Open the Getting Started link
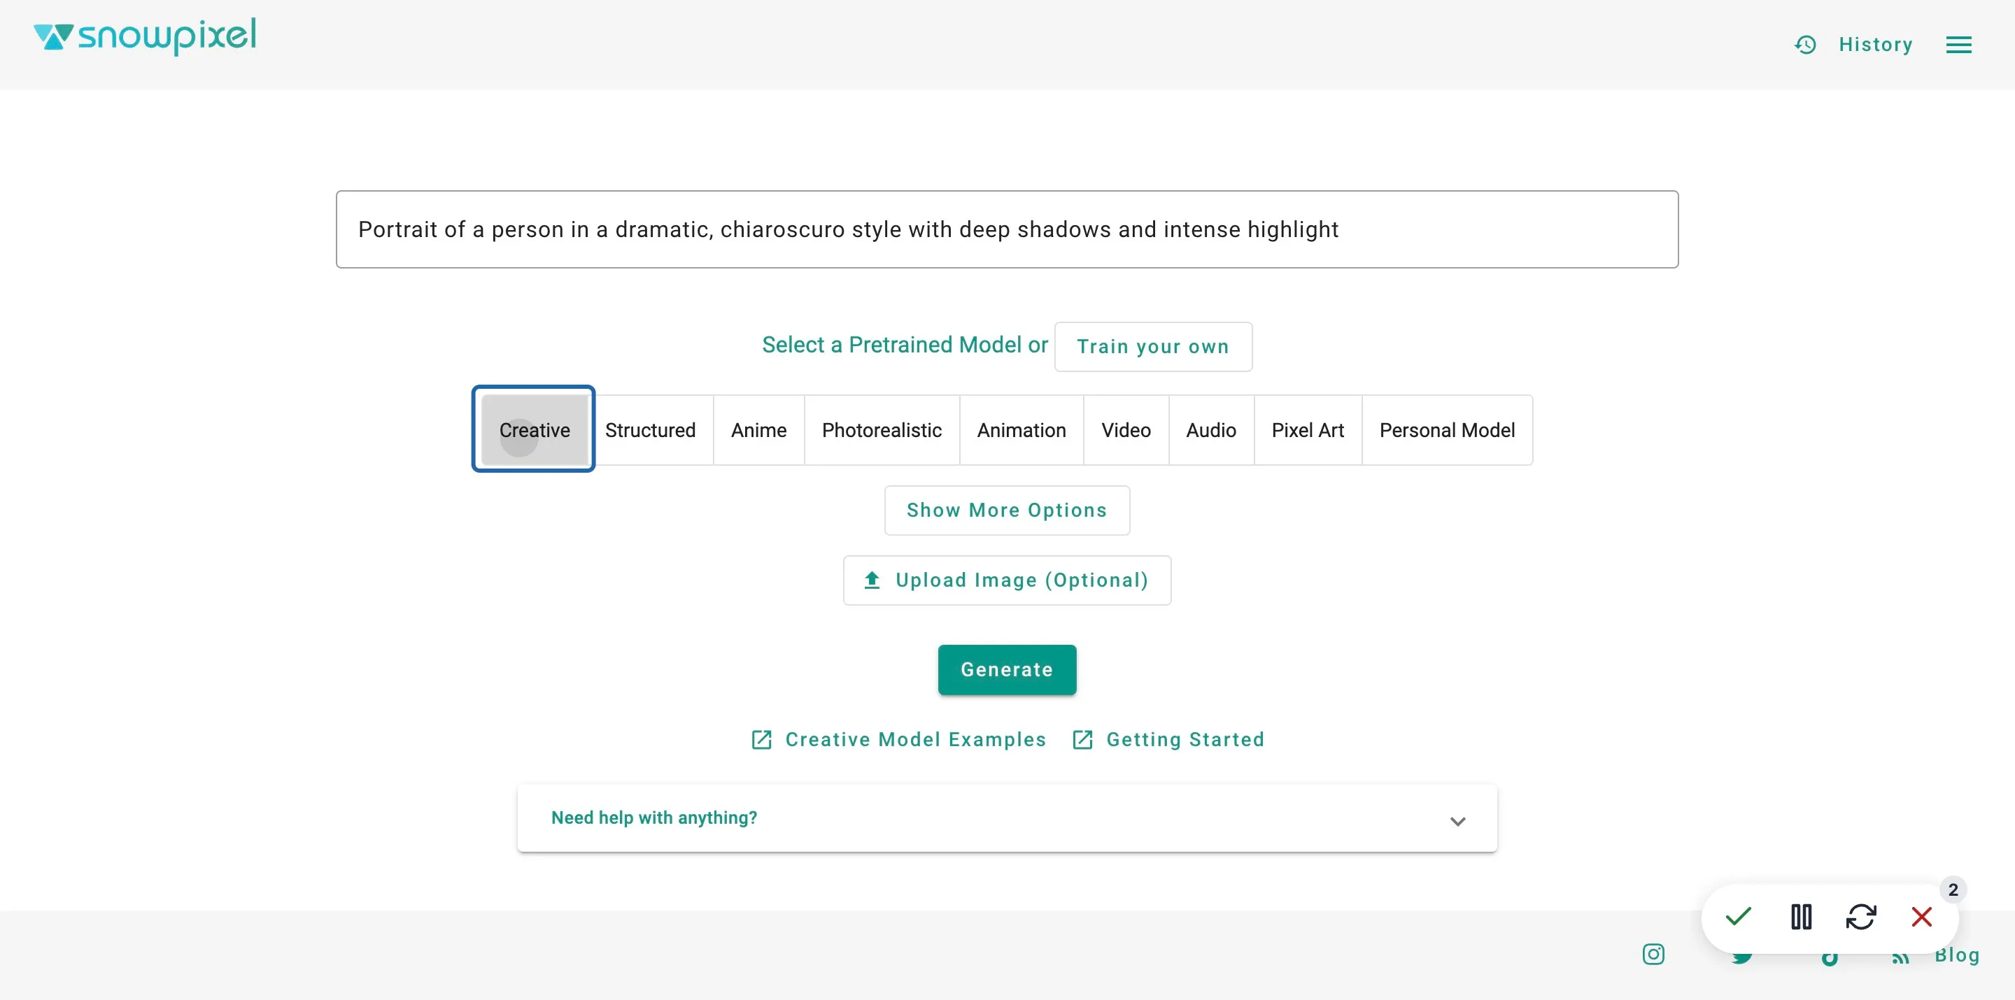 point(1168,739)
